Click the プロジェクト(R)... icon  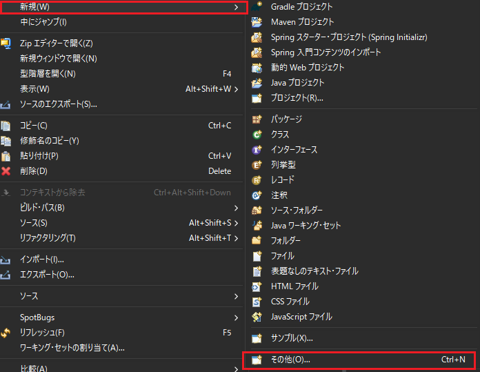coord(257,98)
